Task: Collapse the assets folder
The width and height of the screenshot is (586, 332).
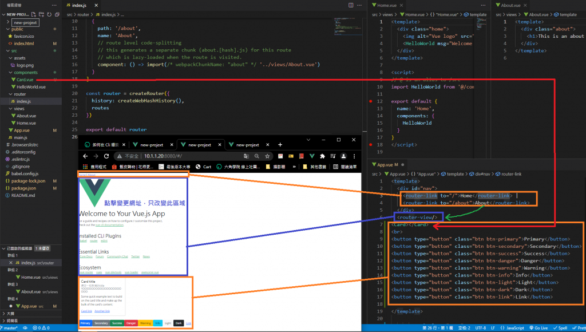Action: point(11,58)
